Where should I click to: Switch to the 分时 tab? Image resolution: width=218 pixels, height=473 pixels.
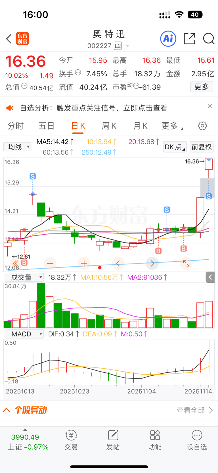(x=16, y=126)
